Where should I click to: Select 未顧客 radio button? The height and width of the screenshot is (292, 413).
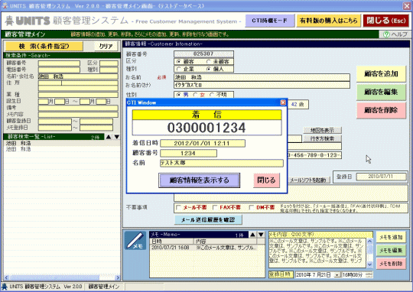coord(209,62)
